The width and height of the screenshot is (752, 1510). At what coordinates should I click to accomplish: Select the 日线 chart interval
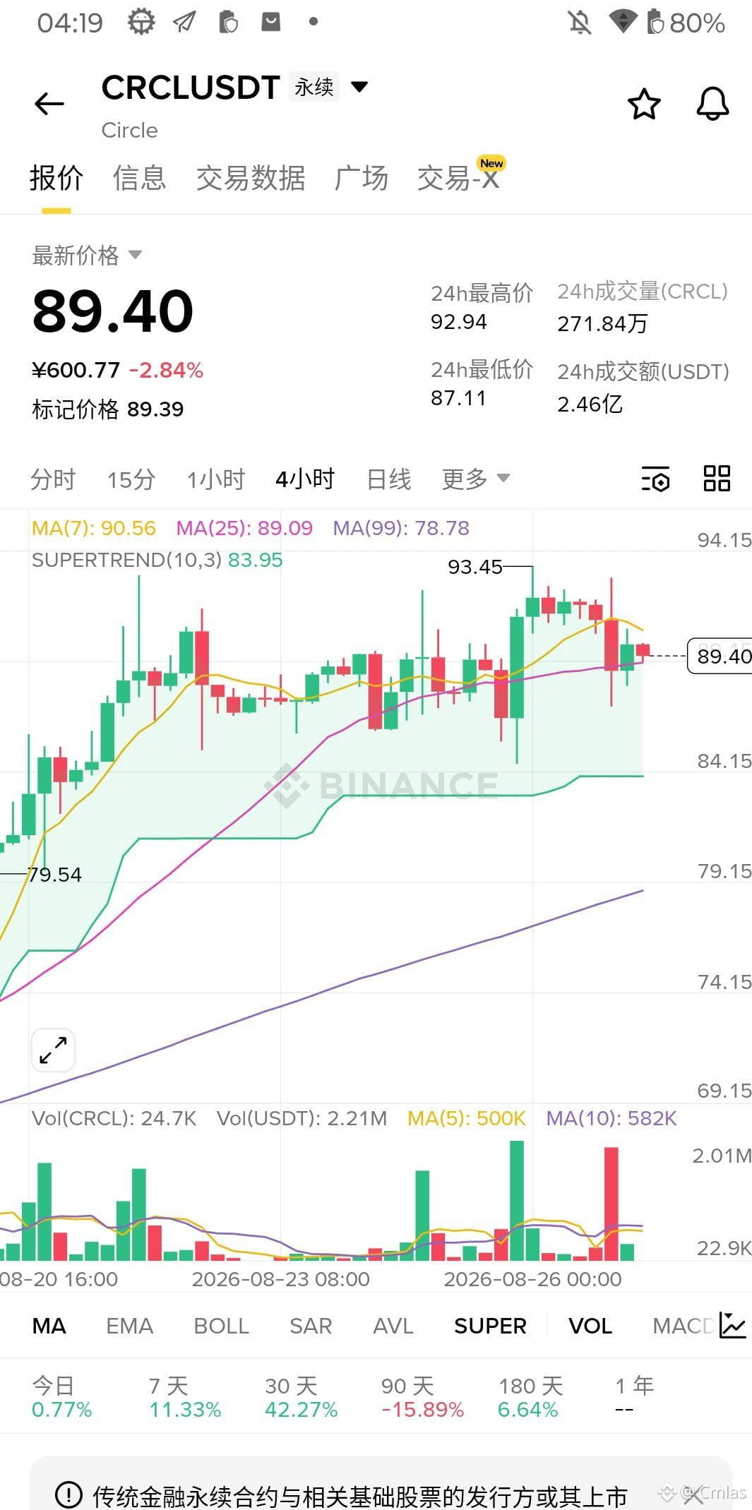(x=389, y=479)
